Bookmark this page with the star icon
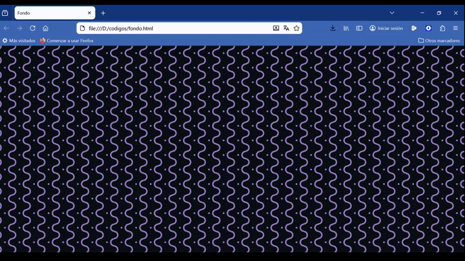The image size is (465, 261). click(x=297, y=28)
